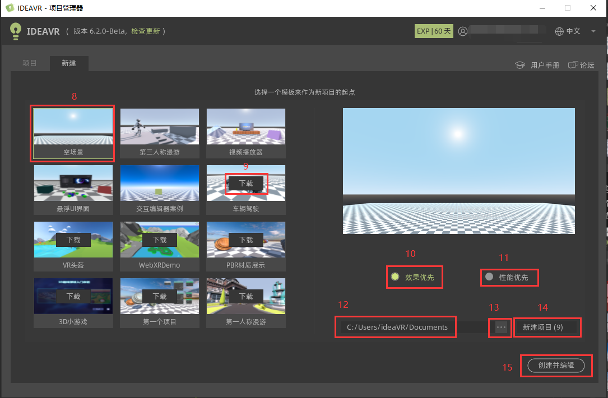This screenshot has height=398, width=608.
Task: Open 用户手册 user manual link
Action: 545,65
